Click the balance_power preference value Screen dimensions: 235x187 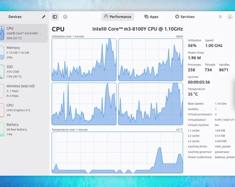point(225,157)
